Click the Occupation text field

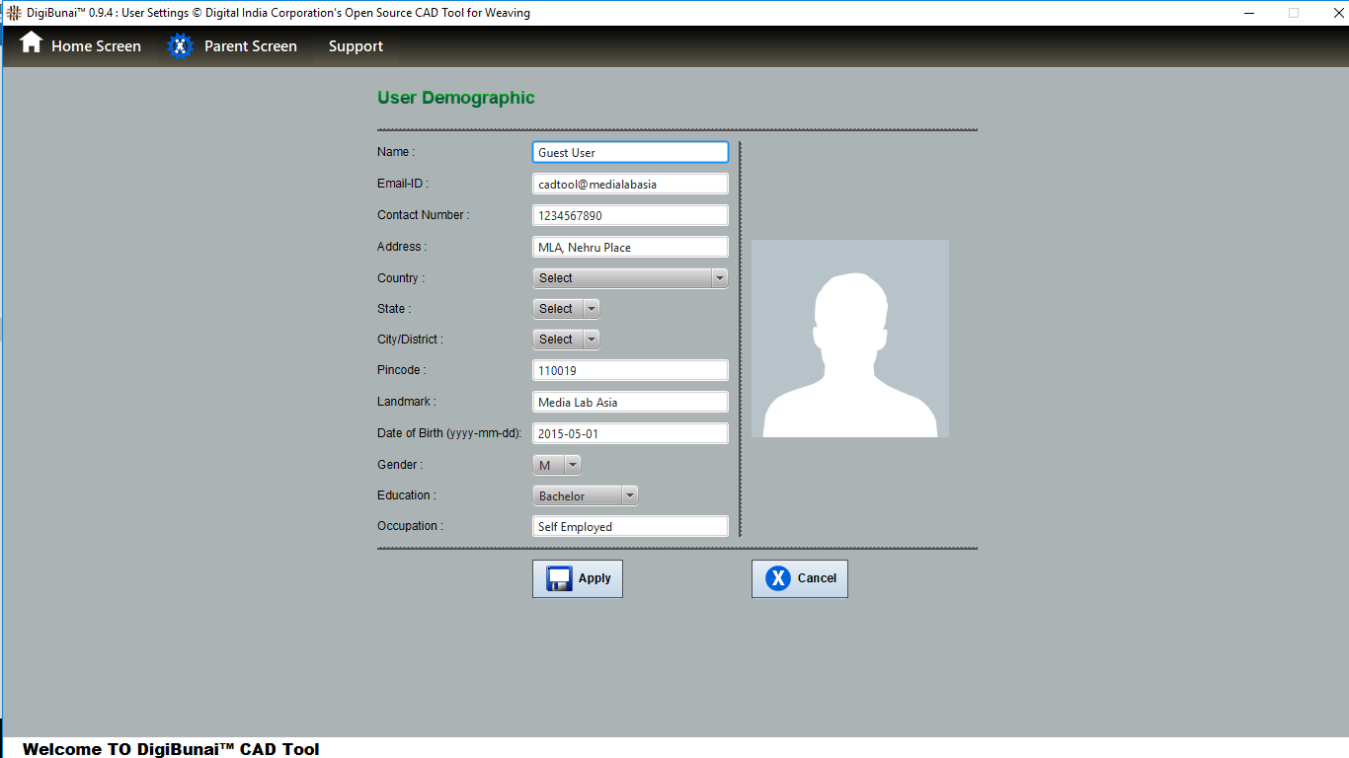630,527
